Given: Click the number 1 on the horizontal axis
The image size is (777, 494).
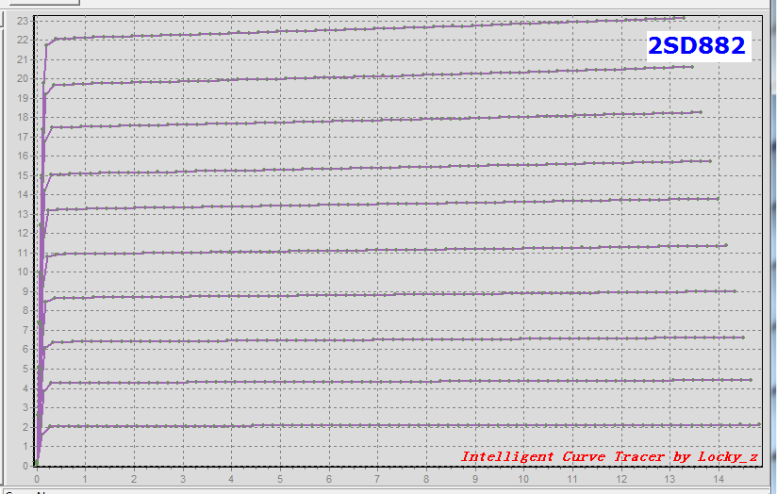Looking at the screenshot, I should 85,479.
